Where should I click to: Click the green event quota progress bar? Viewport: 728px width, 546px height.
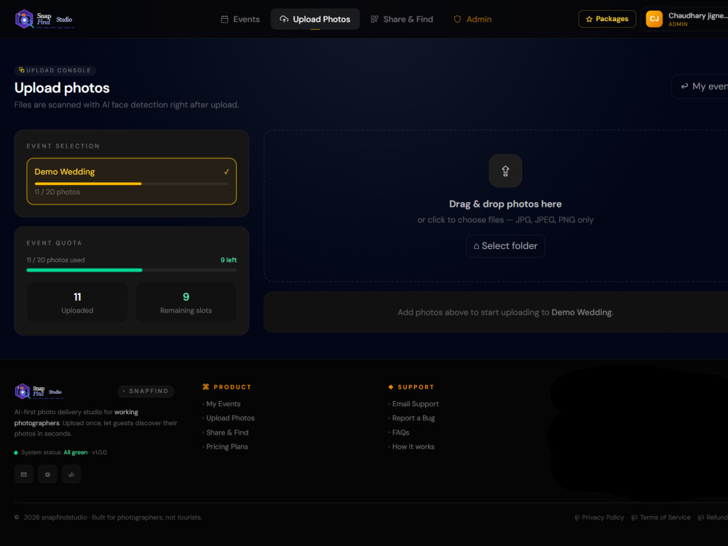pos(131,270)
